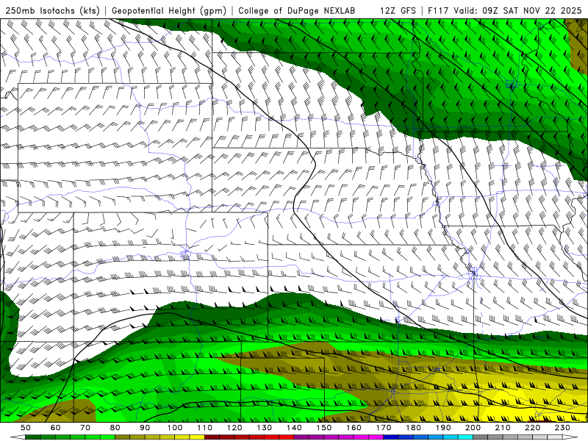Click the 210 legend number

click(x=503, y=428)
